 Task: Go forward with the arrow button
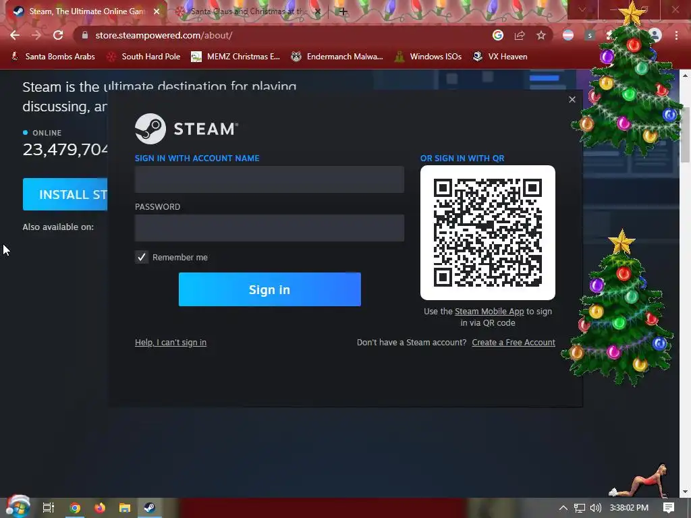click(x=36, y=35)
